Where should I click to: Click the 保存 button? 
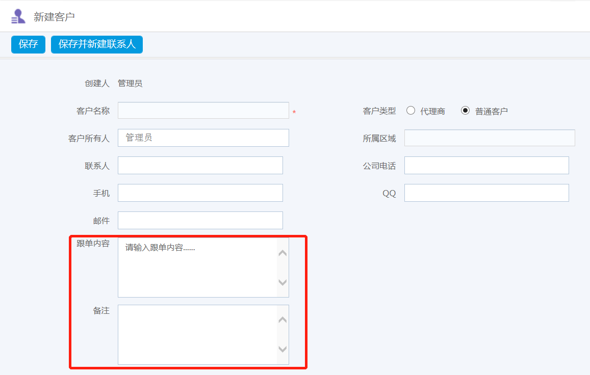pyautogui.click(x=29, y=44)
